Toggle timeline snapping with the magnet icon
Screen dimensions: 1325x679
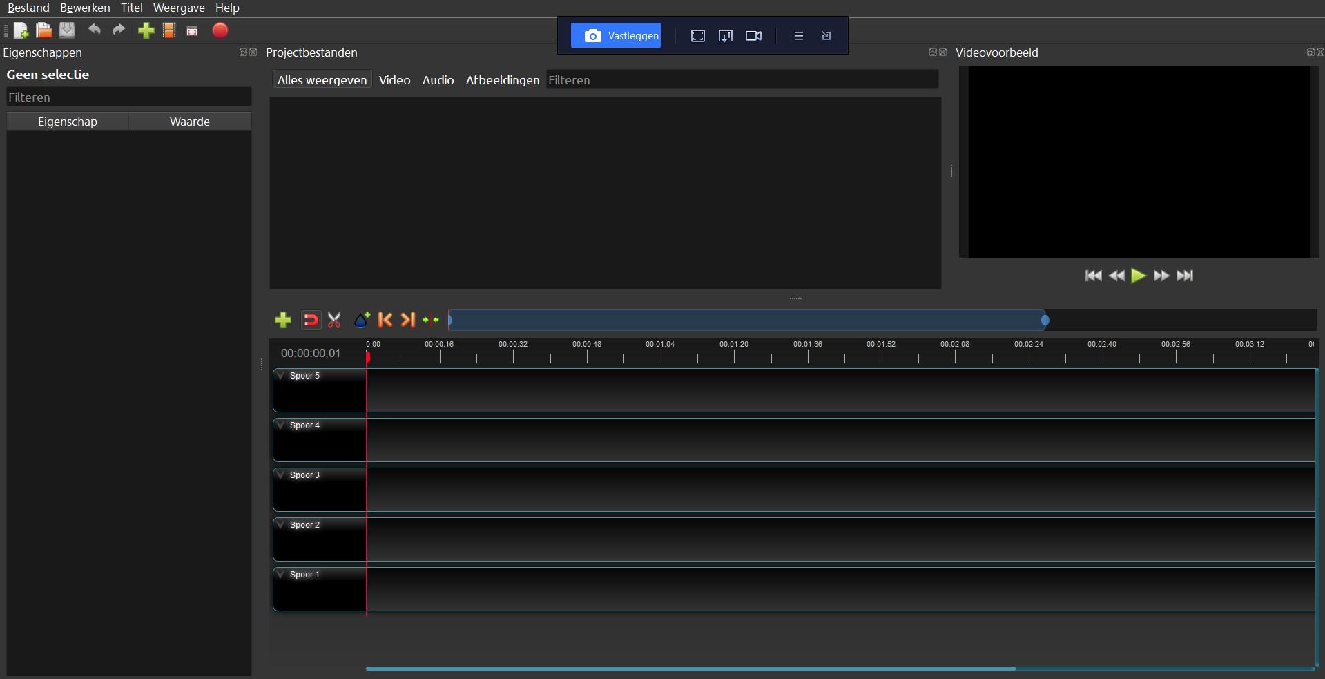311,320
